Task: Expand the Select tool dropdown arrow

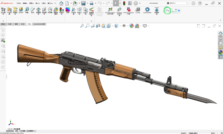Action: click(x=120, y=3)
